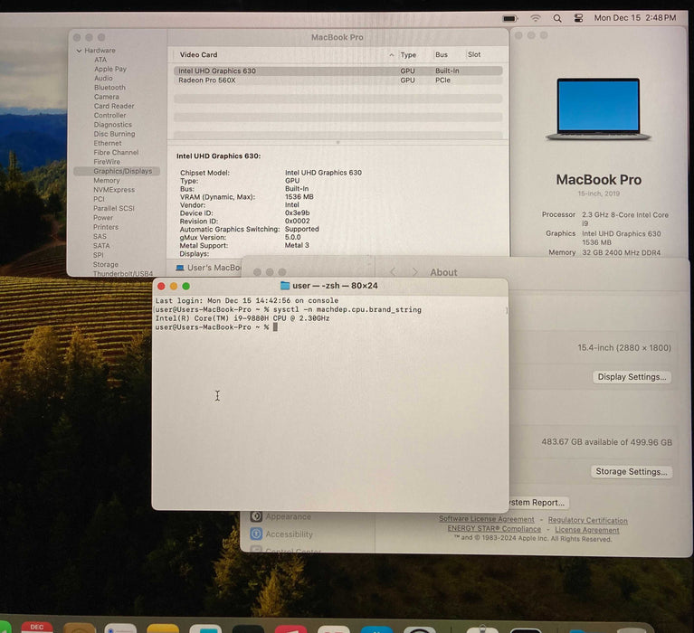694x633 pixels.
Task: Go back in System Settings About window
Action: tap(393, 272)
